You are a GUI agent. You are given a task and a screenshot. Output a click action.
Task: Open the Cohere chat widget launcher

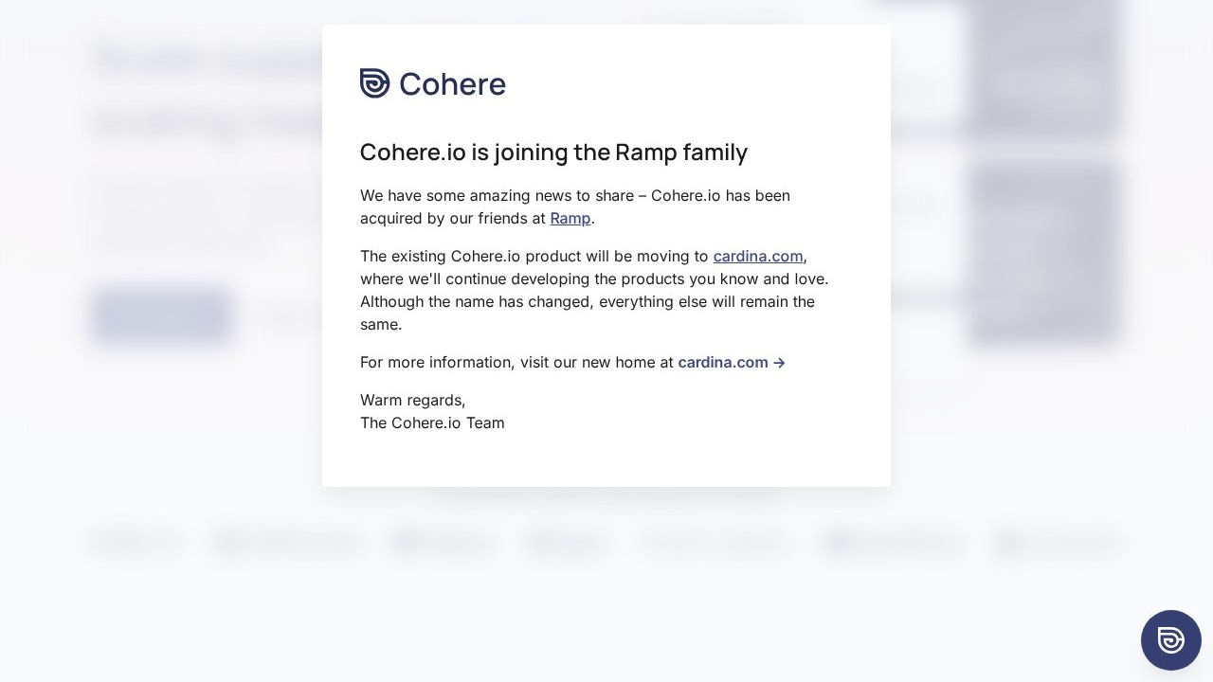coord(1170,640)
